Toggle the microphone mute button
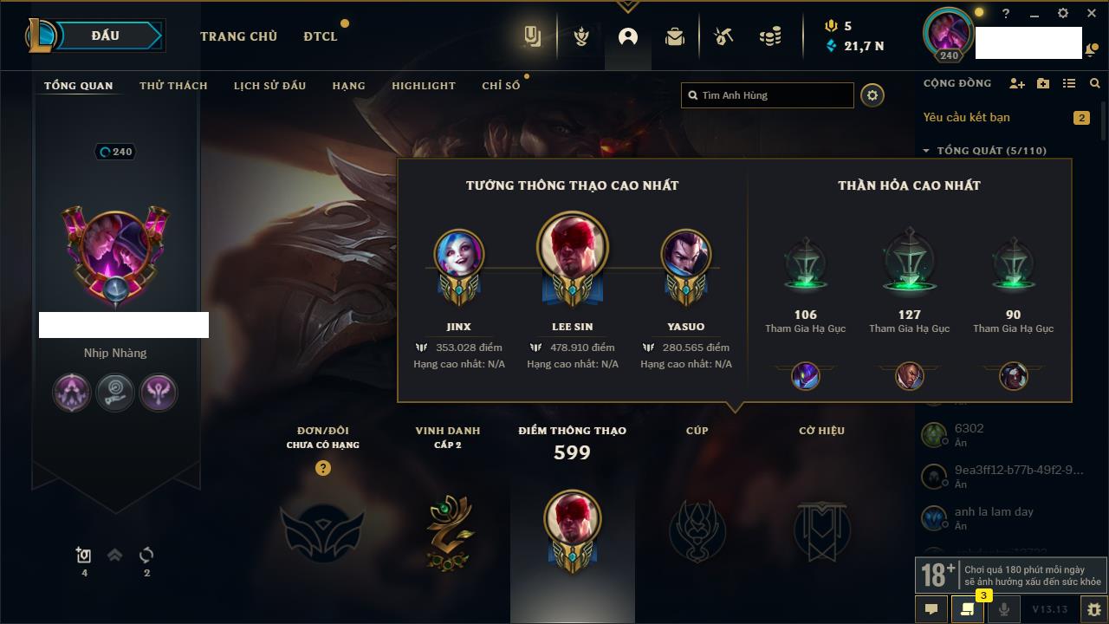The height and width of the screenshot is (624, 1109). coord(1003,609)
